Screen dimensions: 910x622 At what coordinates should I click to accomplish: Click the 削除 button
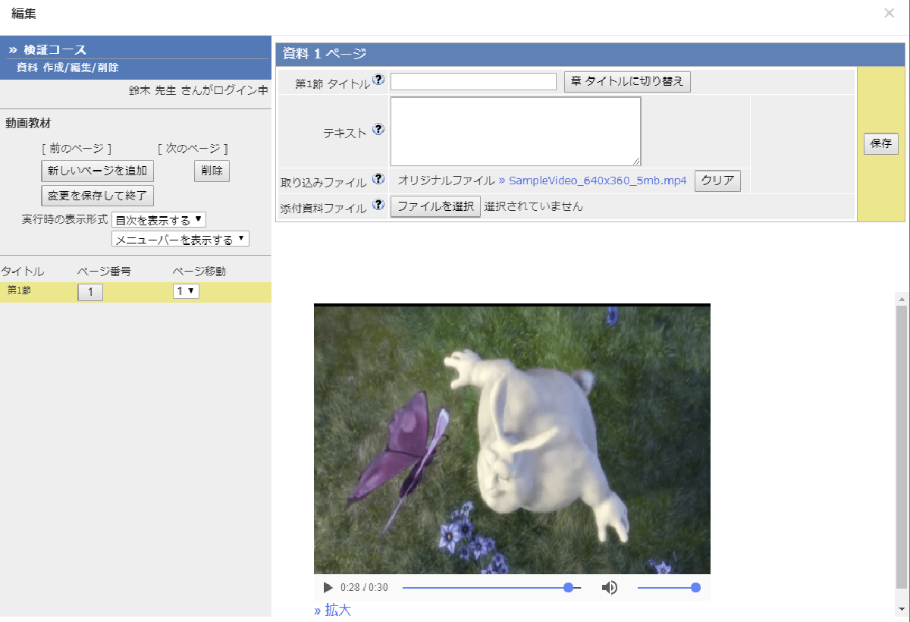[212, 171]
